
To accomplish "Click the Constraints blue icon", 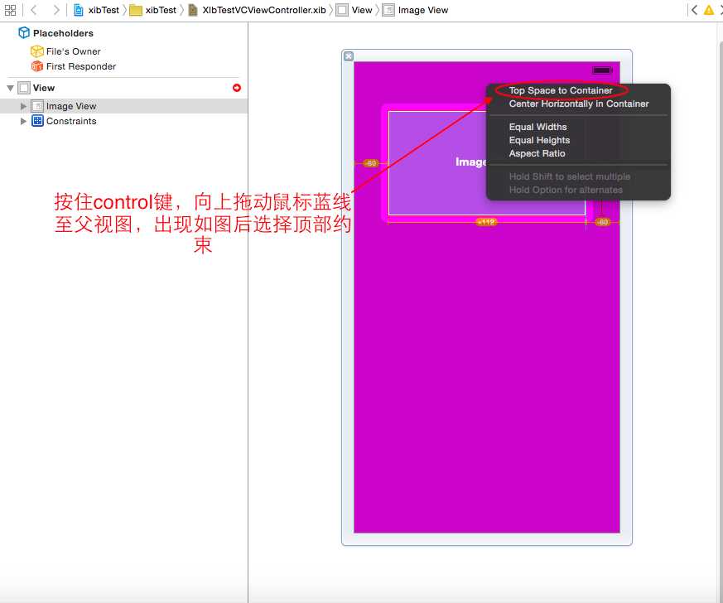I will (x=37, y=121).
